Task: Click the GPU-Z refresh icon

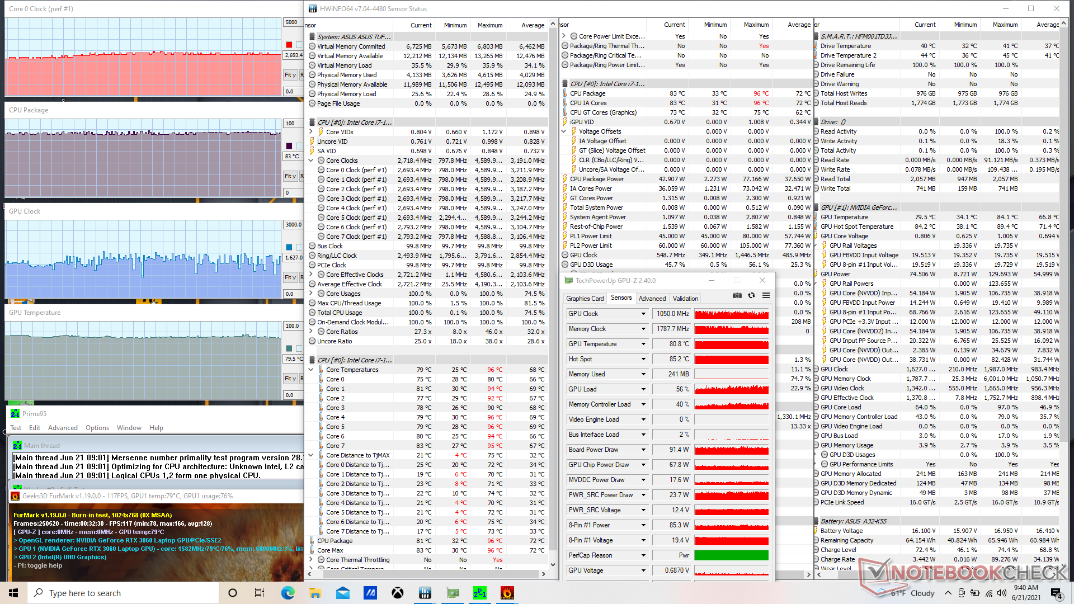Action: click(751, 295)
